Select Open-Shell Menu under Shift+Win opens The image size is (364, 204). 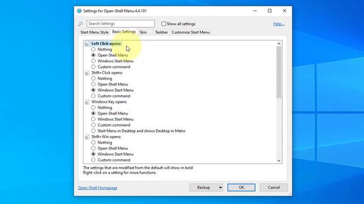click(93, 148)
